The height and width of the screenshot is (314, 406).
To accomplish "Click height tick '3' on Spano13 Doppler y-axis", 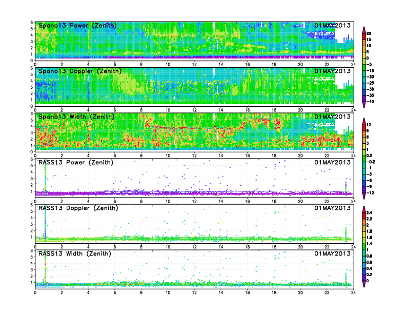I will click(x=32, y=87).
